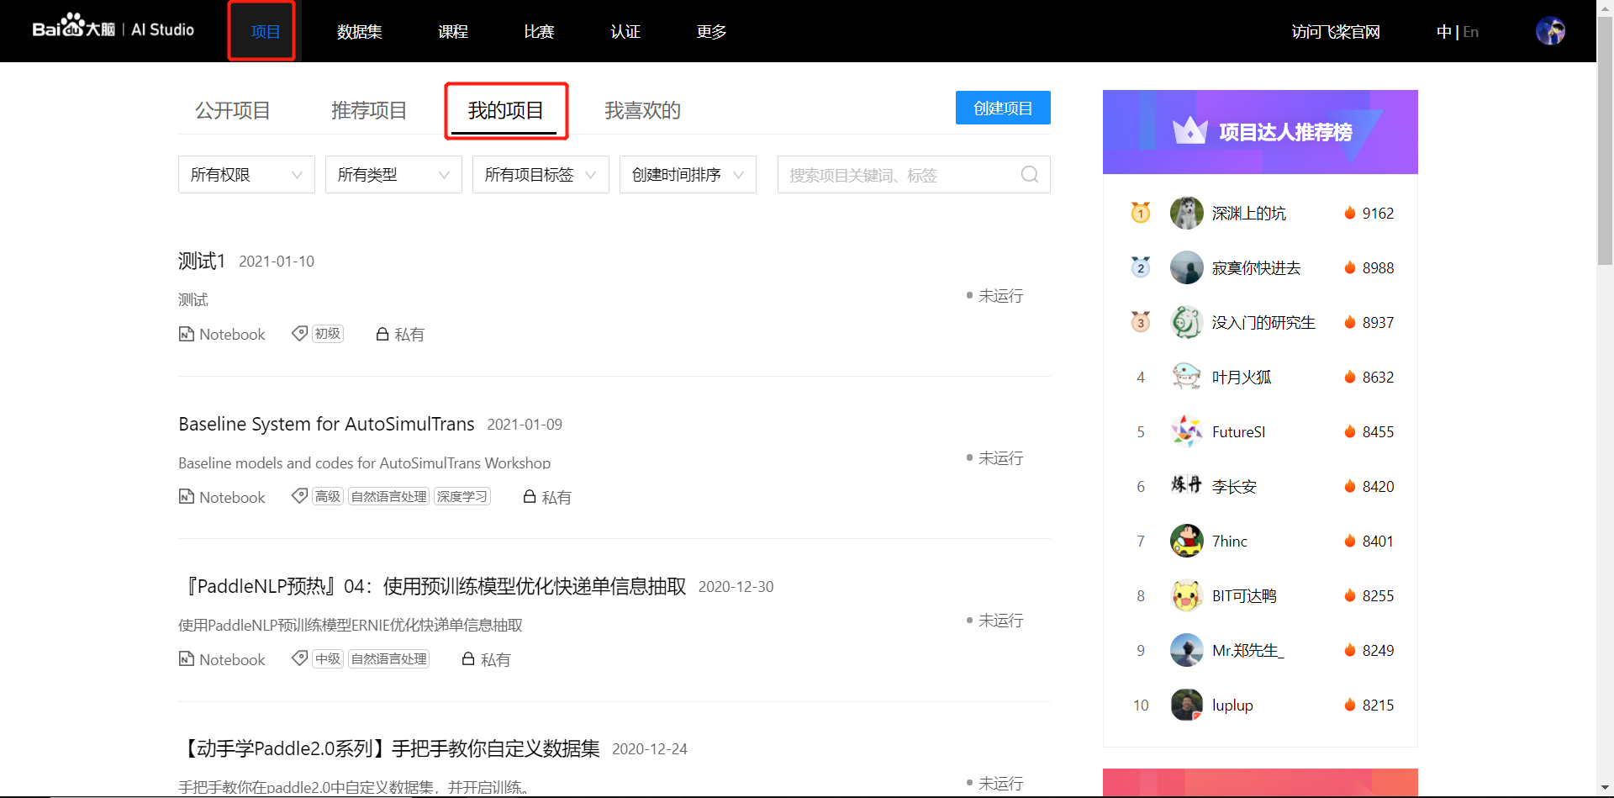
Task: Open the 访问飞桨官网 link
Action: pyautogui.click(x=1335, y=31)
